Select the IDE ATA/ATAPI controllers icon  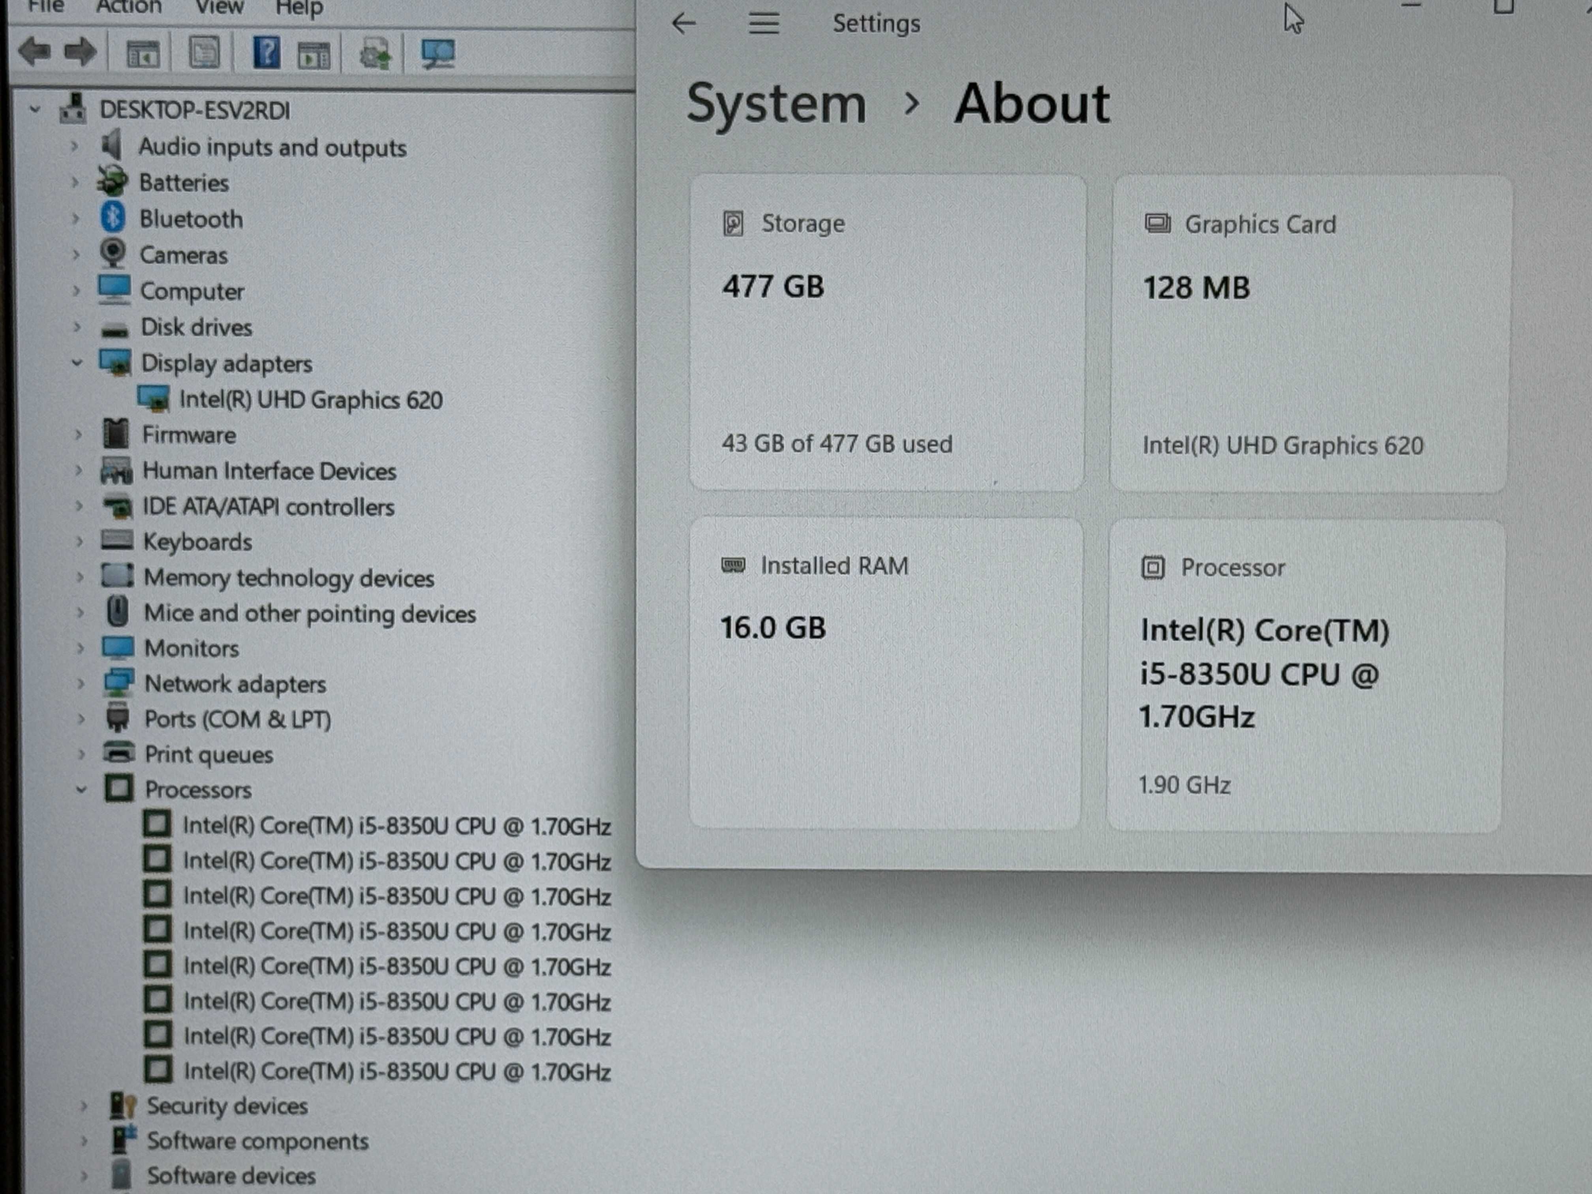pos(117,507)
